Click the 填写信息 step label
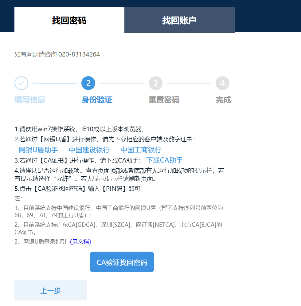 [30, 100]
